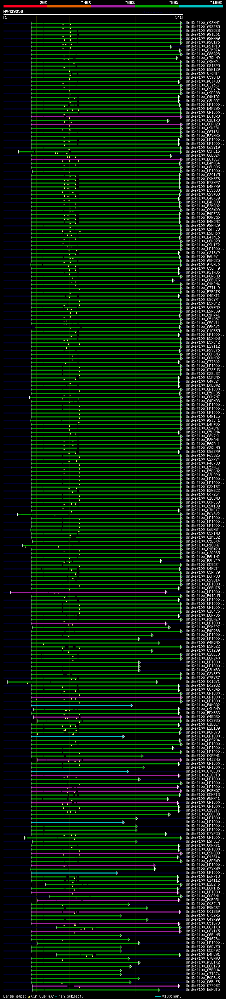Image resolution: width=226 pixels, height=999 pixels.
Task: Select the UniRef100_Q9SW09 hit
Action: pos(203,210)
